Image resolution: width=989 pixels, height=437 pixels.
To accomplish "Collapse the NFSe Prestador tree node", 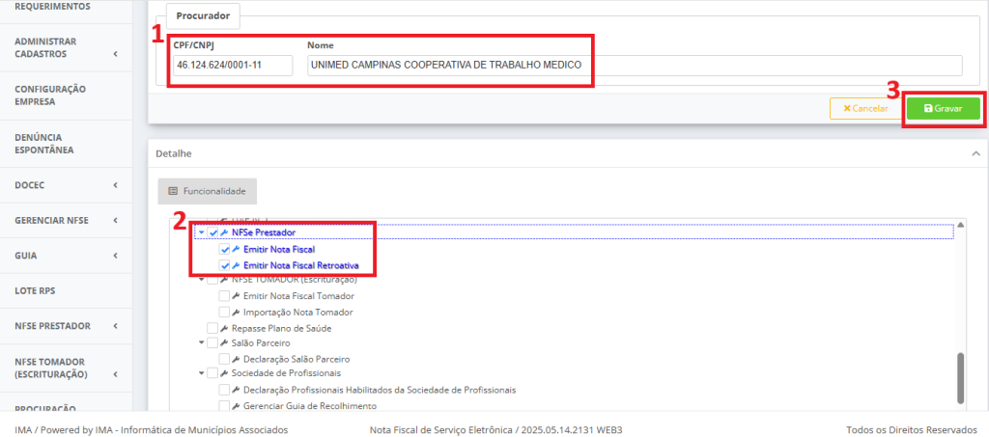I will 201,233.
